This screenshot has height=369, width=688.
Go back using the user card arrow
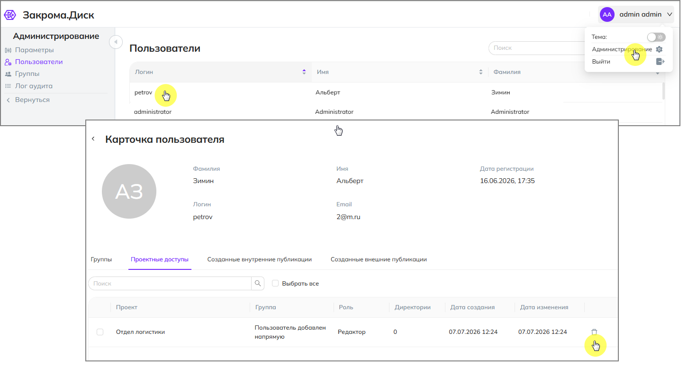pyautogui.click(x=93, y=139)
